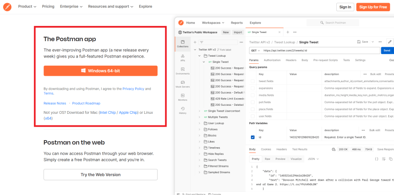Click Try the Web Version button
The image size is (394, 195).
point(100,175)
